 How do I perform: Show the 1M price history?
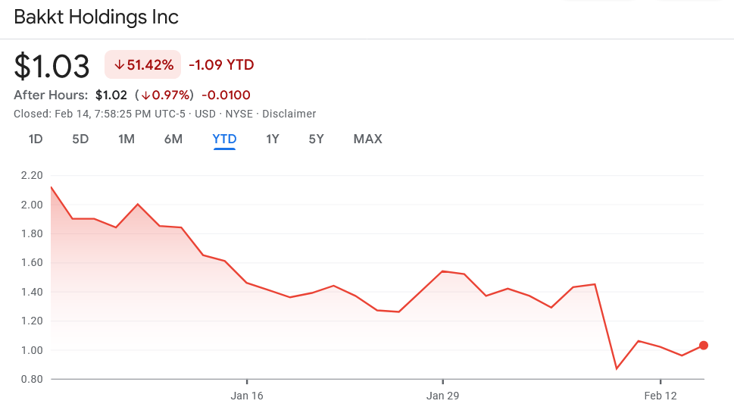pos(126,139)
